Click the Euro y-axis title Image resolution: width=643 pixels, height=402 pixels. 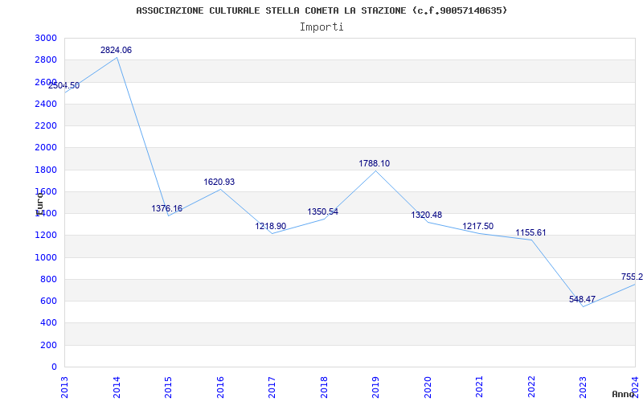pos(39,203)
